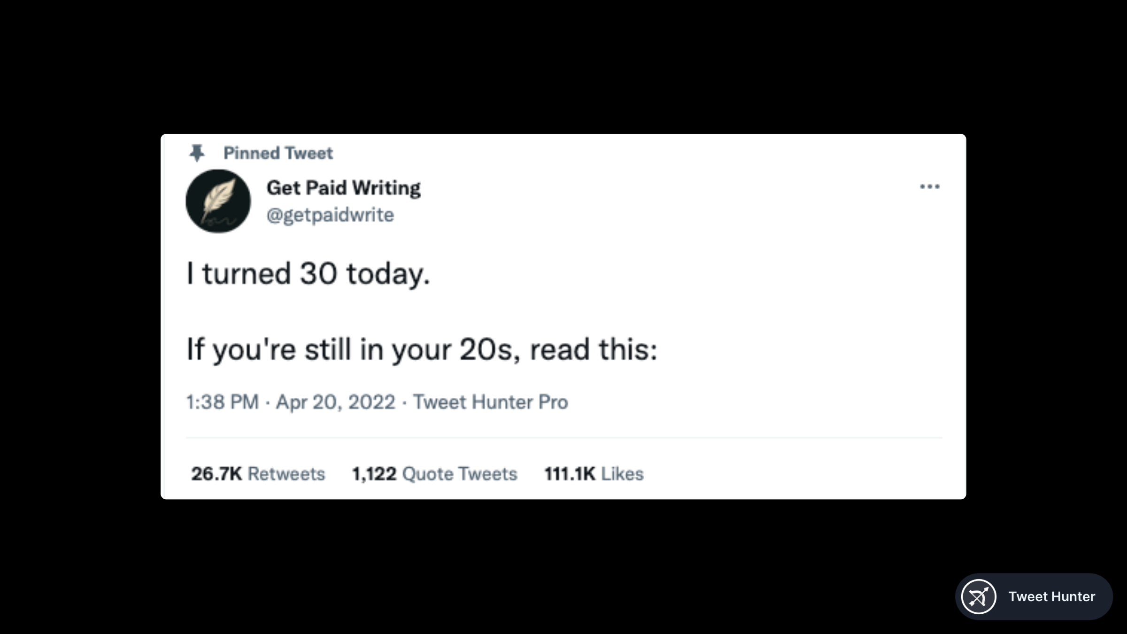This screenshot has width=1127, height=634.
Task: Click the Pinned Tweet label
Action: pos(278,152)
